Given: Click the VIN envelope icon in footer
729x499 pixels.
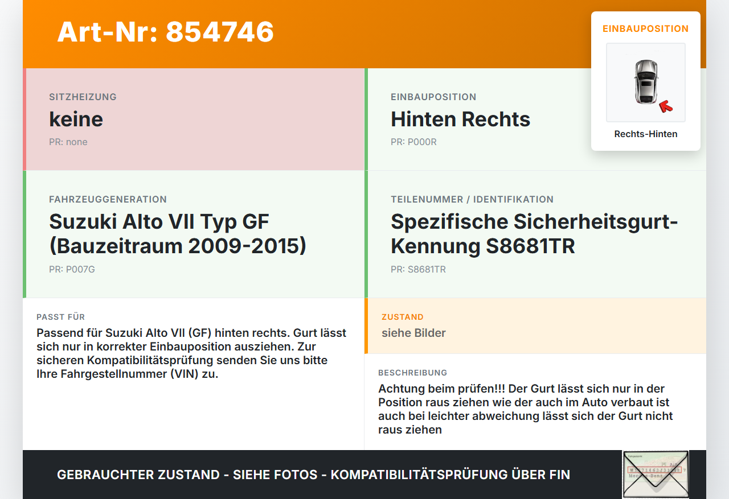Looking at the screenshot, I should (656, 475).
